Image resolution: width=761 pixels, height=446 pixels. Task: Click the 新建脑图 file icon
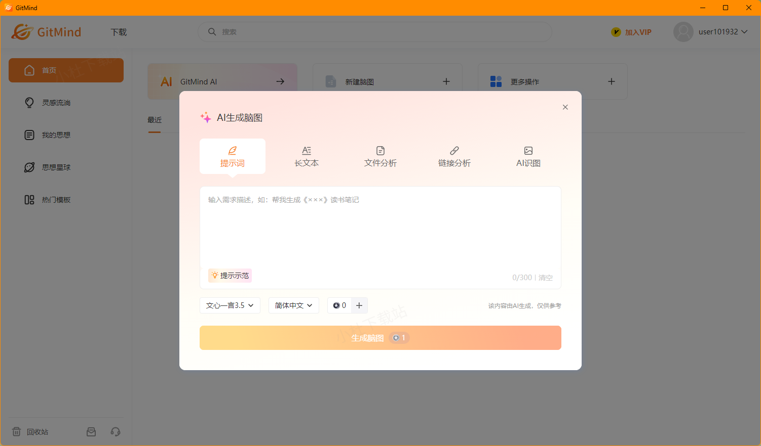click(331, 81)
